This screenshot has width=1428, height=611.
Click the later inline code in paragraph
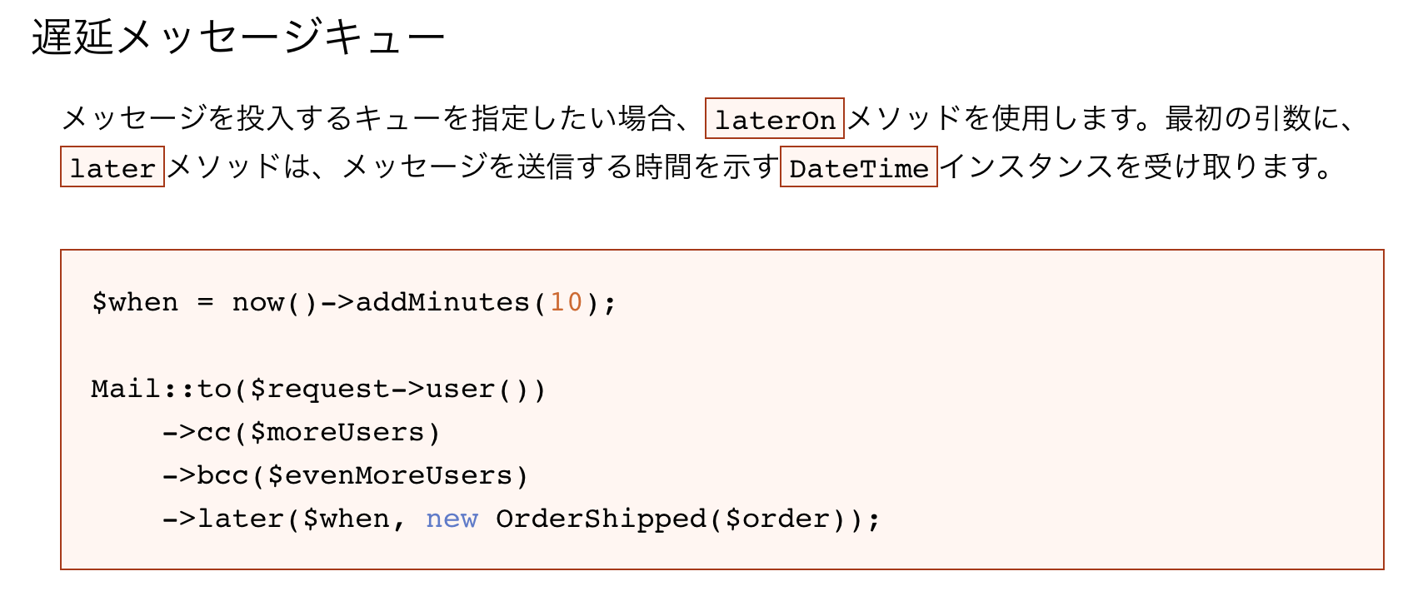112,167
